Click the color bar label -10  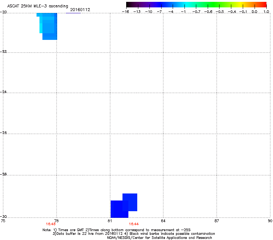coord(149,12)
